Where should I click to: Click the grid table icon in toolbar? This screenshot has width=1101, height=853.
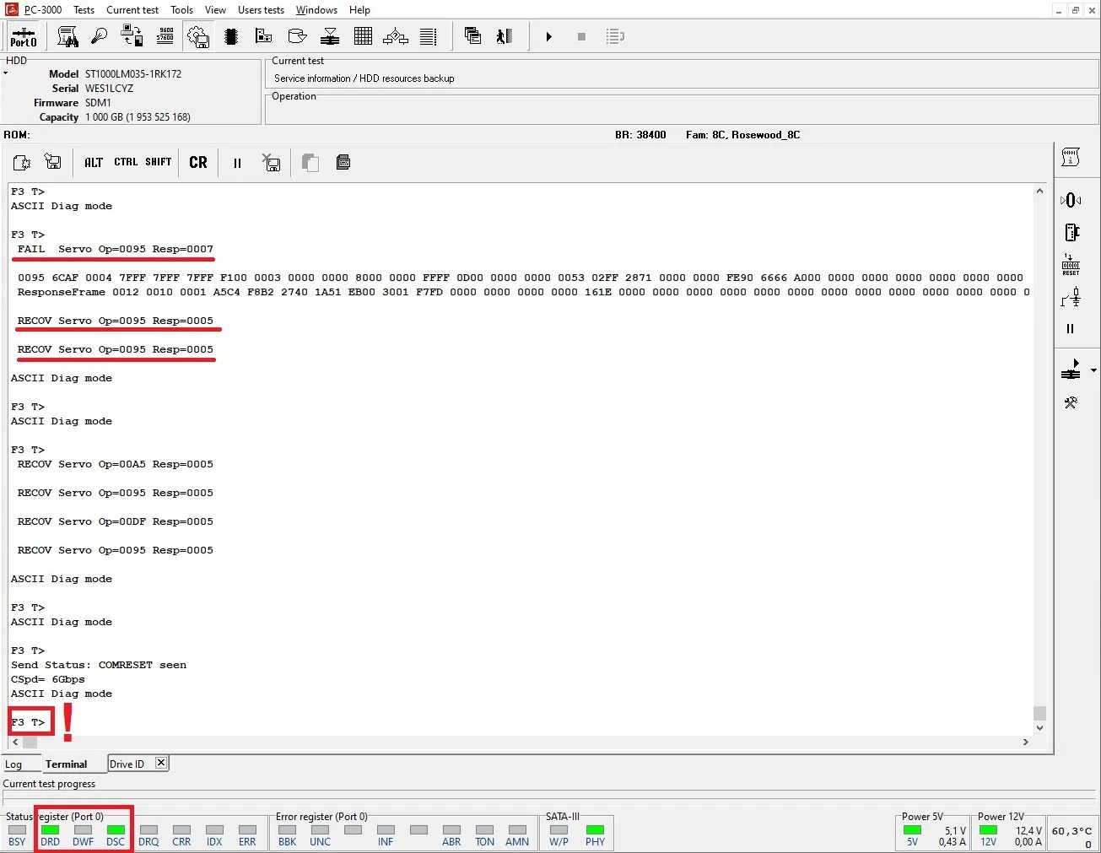(x=363, y=36)
